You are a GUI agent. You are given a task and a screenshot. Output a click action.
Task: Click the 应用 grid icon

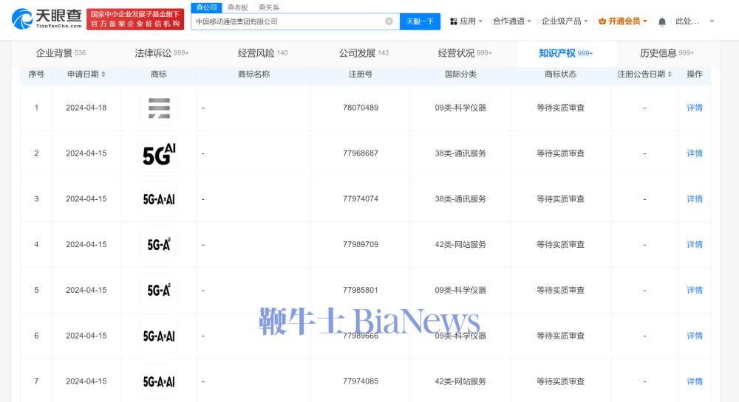coord(454,21)
